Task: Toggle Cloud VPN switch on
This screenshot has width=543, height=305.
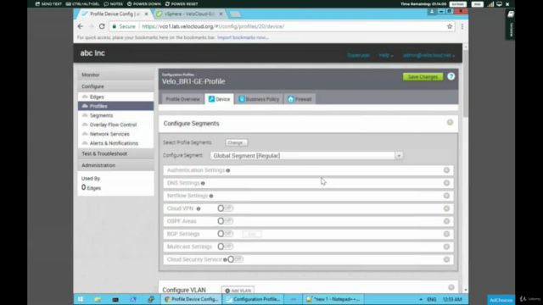Action: 225,208
